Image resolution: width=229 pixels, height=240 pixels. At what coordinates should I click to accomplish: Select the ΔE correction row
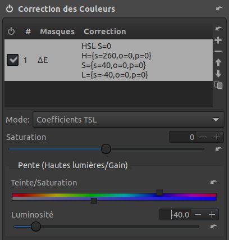click(x=108, y=60)
